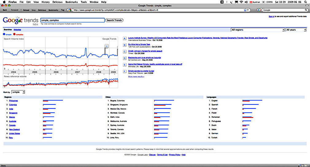Image resolution: width=310 pixels, height=167 pixels.
Task: Open the bookmark star dropdown arrow
Action: 248,10
